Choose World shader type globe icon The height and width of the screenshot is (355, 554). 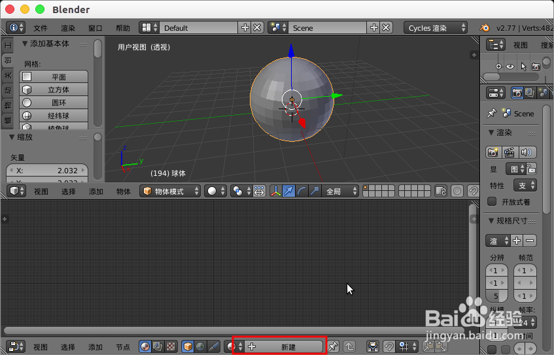pos(200,347)
